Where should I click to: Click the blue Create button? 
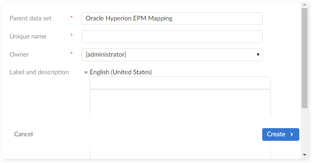click(x=281, y=134)
